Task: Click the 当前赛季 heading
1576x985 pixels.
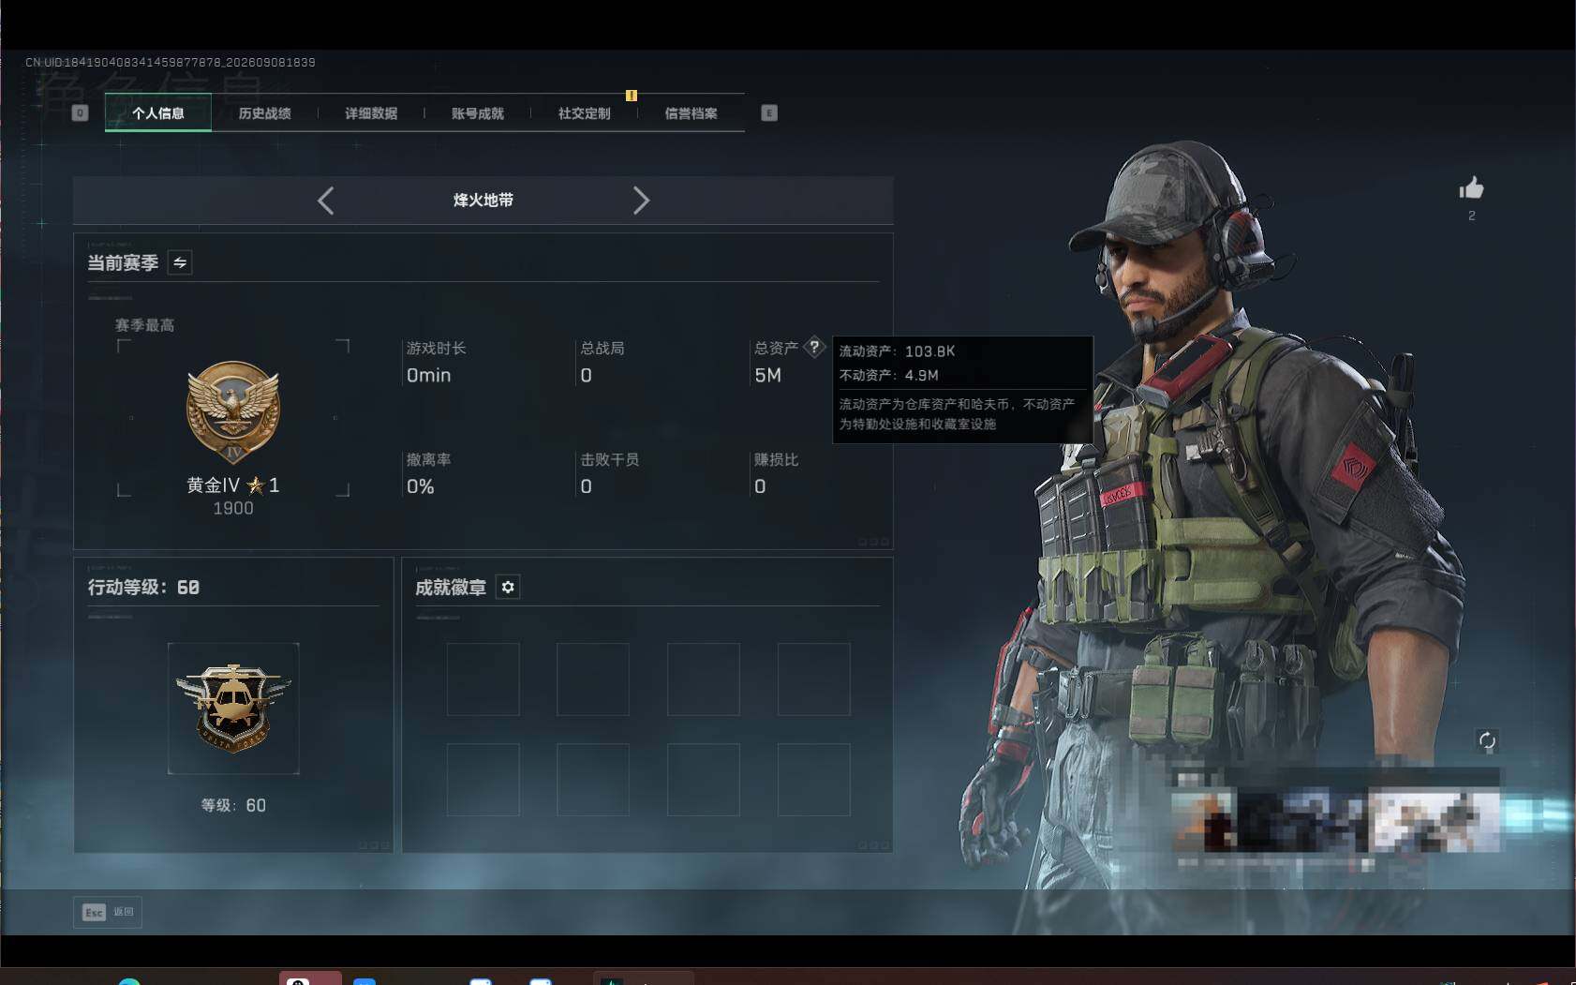Action: [x=123, y=263]
